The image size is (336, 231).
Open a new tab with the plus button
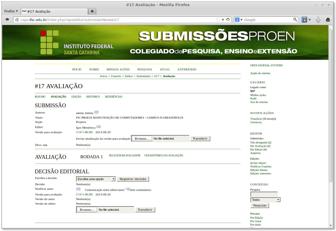pos(92,11)
